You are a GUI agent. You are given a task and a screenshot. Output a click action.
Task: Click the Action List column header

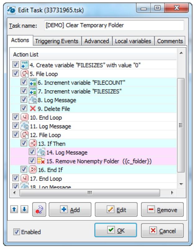(93, 54)
